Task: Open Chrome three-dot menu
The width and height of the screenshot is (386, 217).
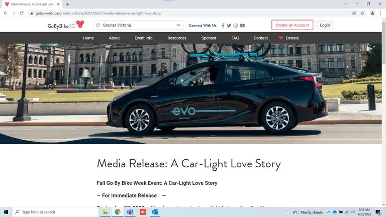Action: [380, 13]
